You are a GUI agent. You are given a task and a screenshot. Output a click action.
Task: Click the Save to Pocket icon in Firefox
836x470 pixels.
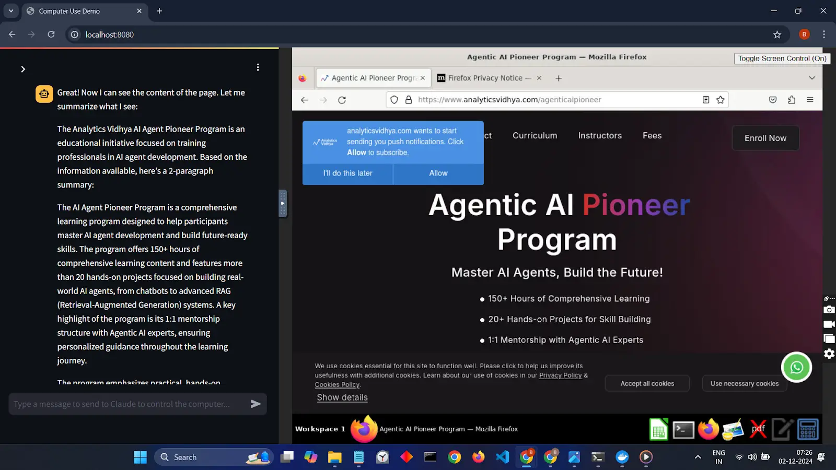773,100
